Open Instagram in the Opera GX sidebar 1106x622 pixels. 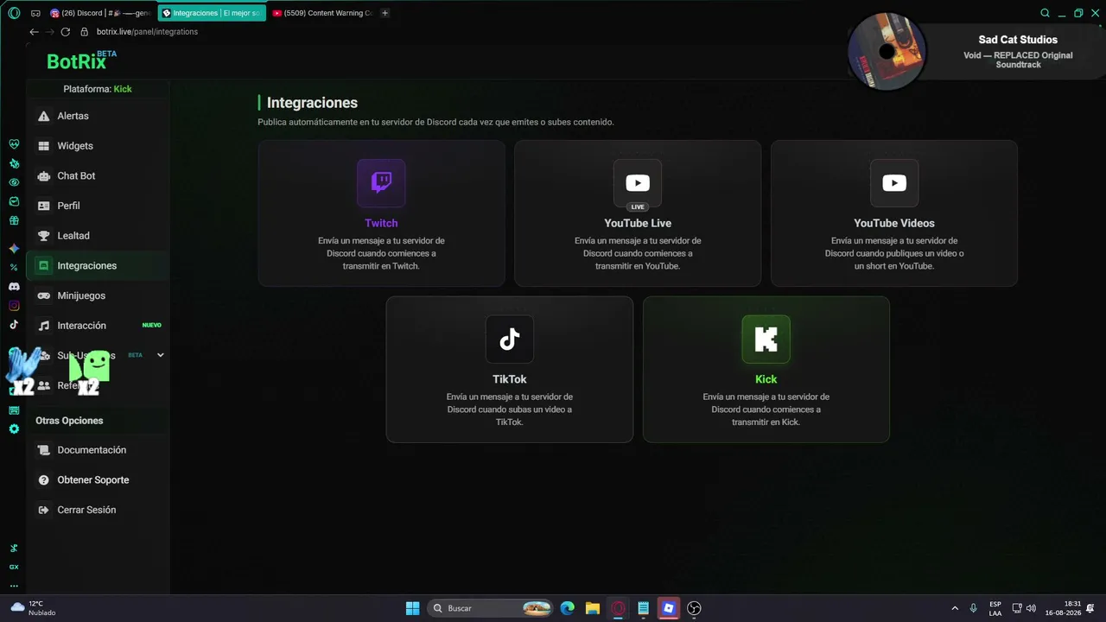14,305
